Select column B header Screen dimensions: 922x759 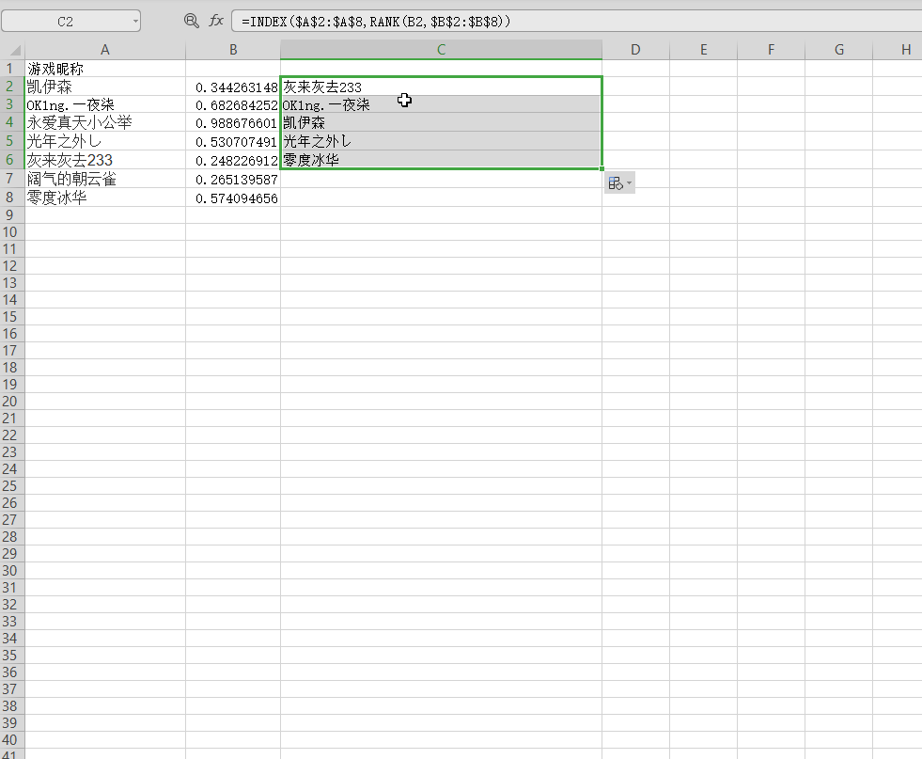coord(233,50)
